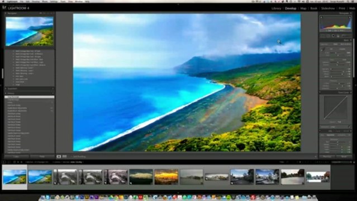Click the point curve edit icon
Viewport: 357px width, 201px height.
(x=350, y=127)
